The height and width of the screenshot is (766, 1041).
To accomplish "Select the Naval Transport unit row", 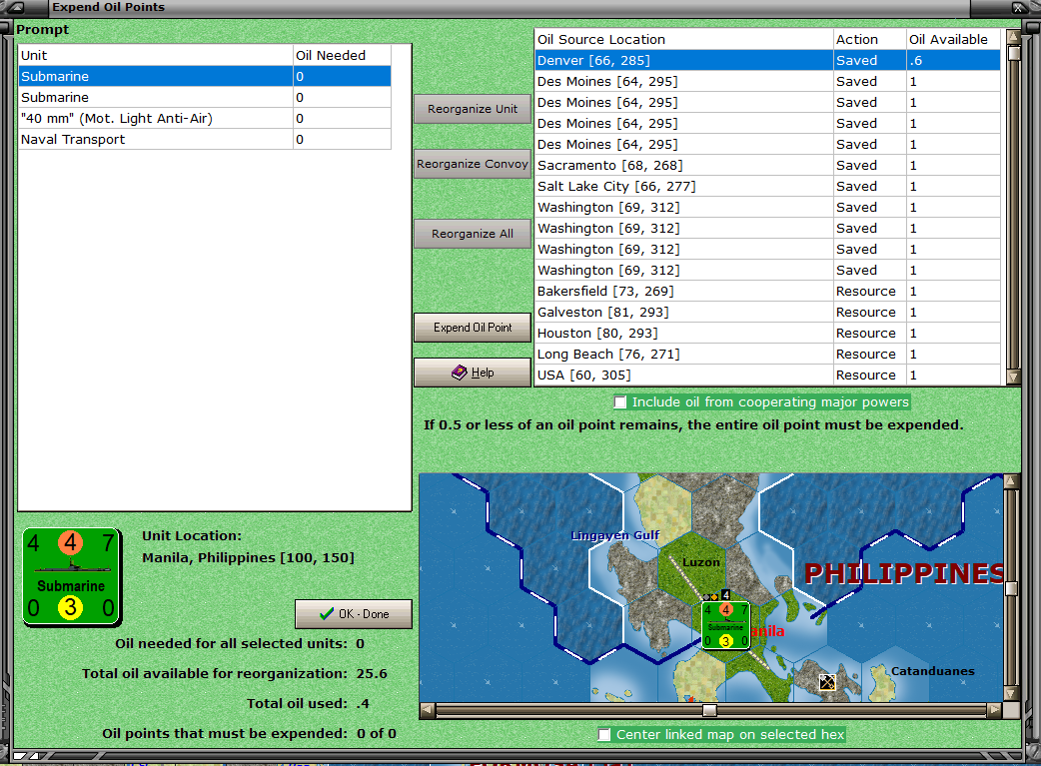I will coord(156,140).
